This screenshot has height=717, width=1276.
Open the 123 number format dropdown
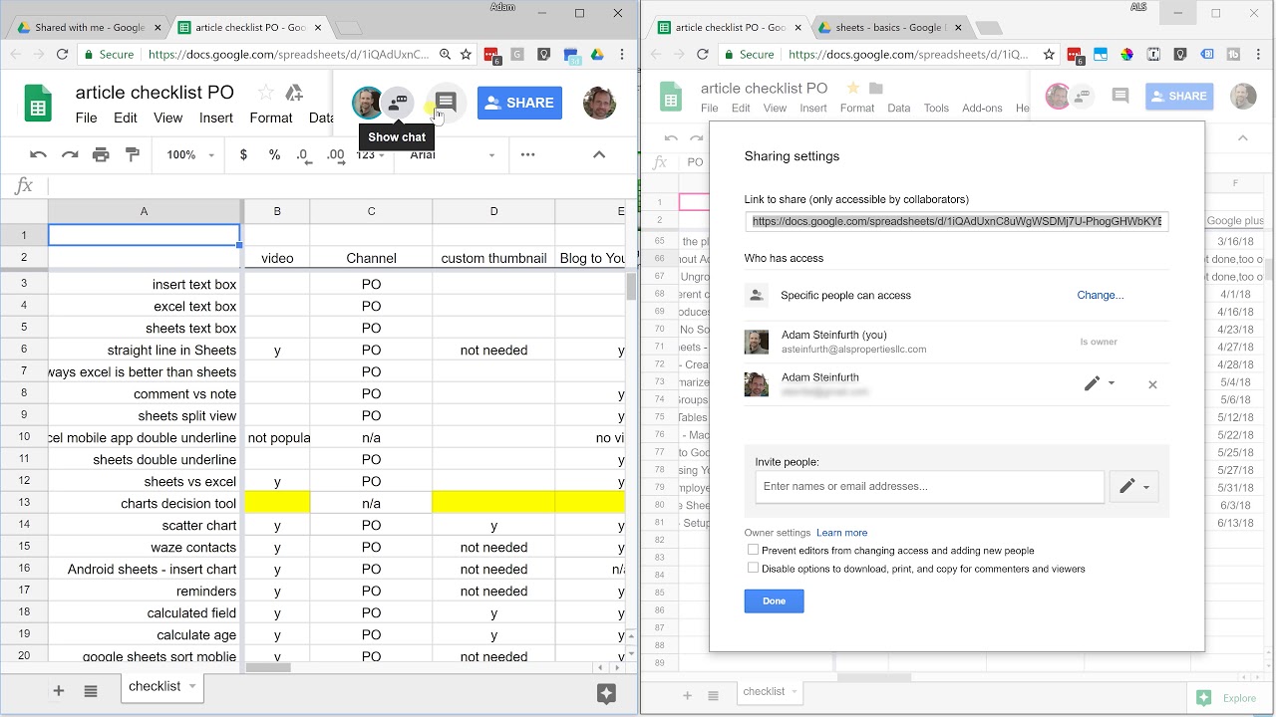pos(370,154)
